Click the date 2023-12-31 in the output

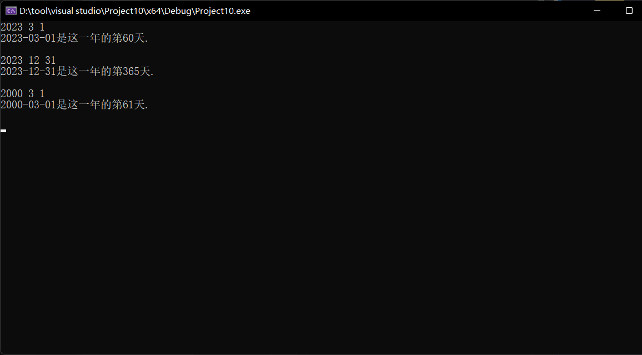pos(28,71)
